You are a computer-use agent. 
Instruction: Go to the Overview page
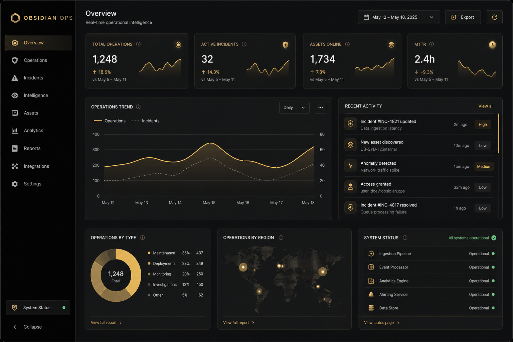38,43
